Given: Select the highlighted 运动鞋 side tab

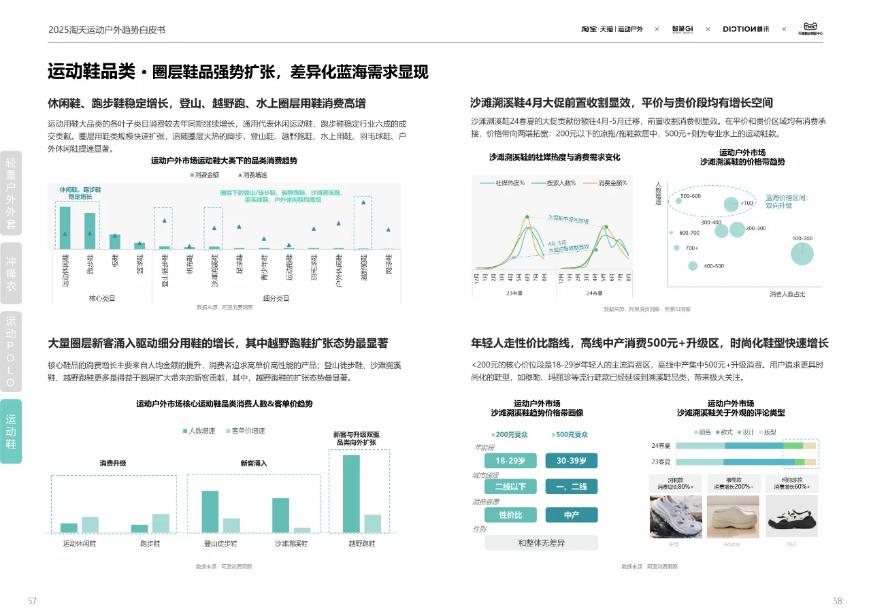Looking at the screenshot, I should point(11,432).
